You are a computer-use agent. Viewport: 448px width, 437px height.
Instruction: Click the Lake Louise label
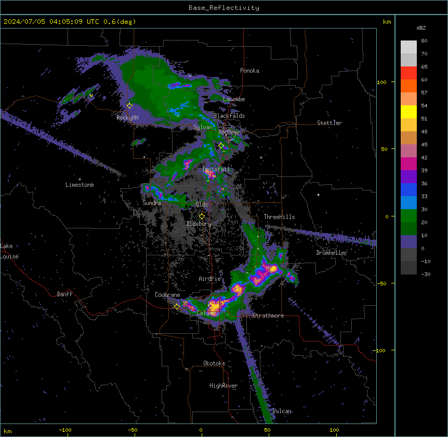coord(9,251)
